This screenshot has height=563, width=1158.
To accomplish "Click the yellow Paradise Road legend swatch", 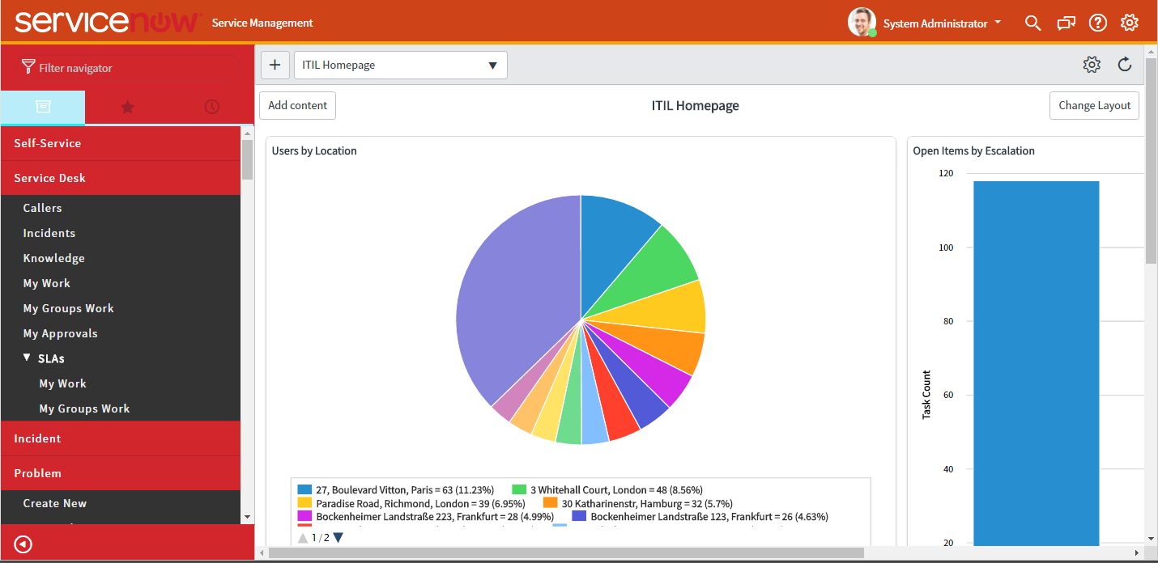I will click(304, 502).
